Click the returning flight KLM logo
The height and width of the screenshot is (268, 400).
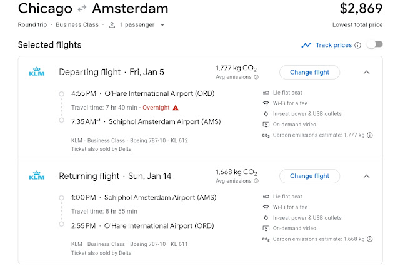click(37, 177)
